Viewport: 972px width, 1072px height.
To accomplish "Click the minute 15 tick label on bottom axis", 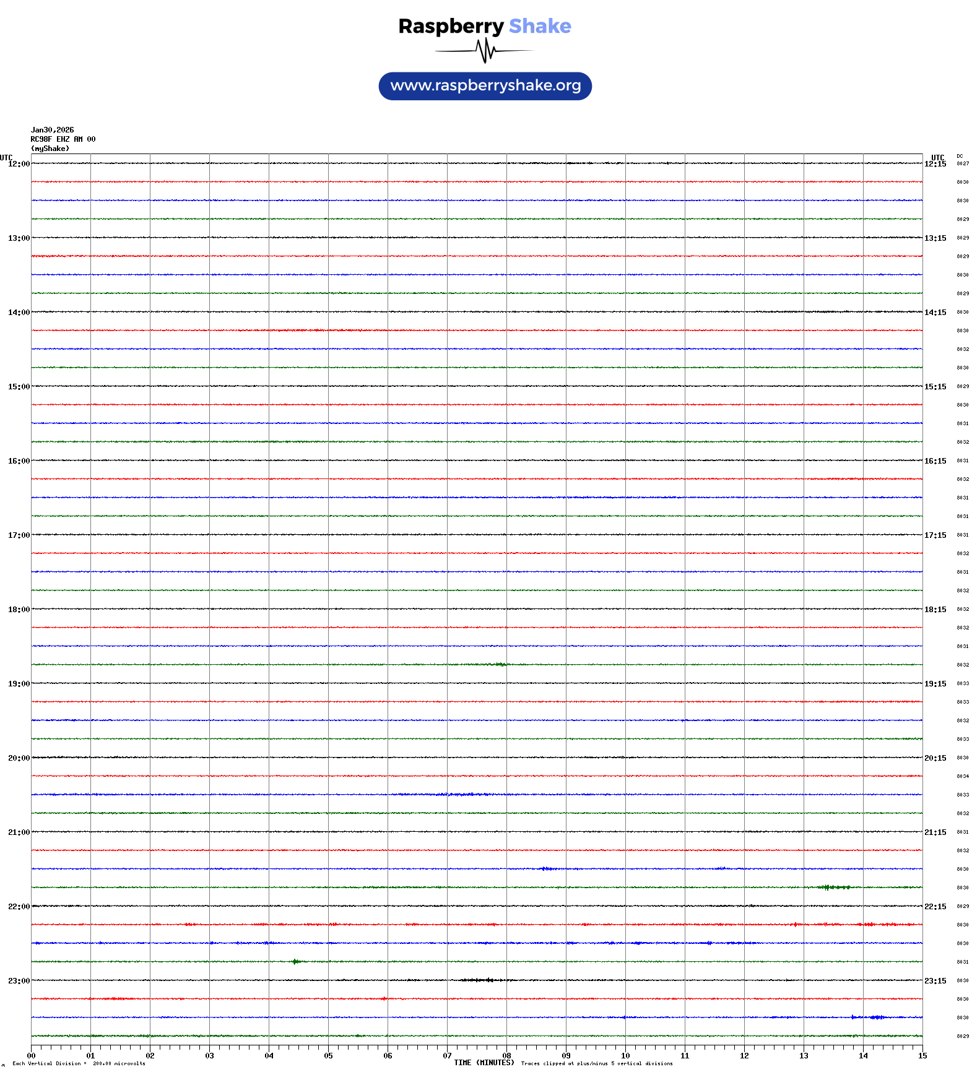I will coord(922,1056).
